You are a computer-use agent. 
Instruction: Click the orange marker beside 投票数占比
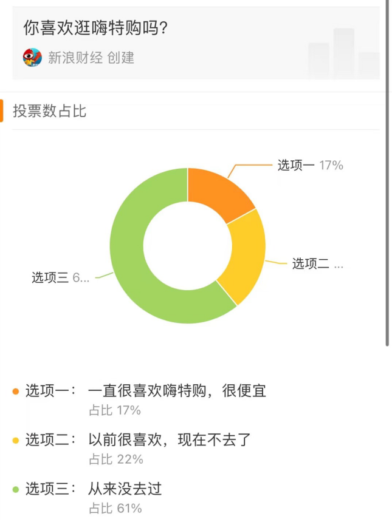pyautogui.click(x=2, y=111)
